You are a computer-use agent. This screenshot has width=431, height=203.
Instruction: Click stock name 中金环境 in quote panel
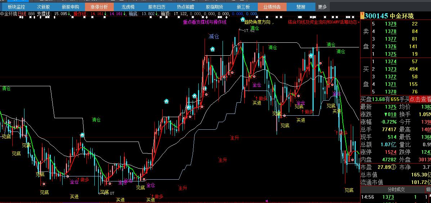(402, 16)
